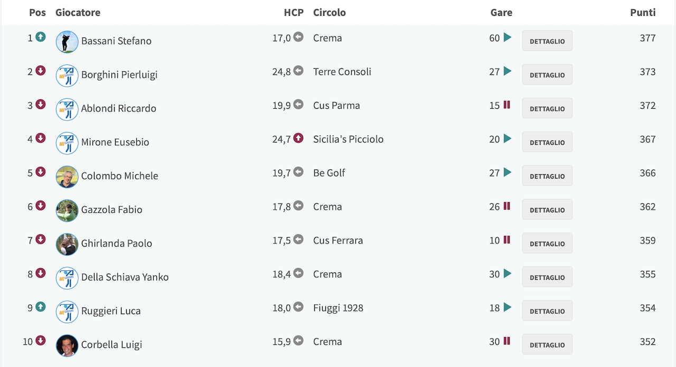
Task: Click the green play icon for Bassani Stefano
Action: [508, 37]
